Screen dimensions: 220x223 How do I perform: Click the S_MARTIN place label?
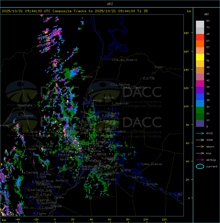(100, 154)
